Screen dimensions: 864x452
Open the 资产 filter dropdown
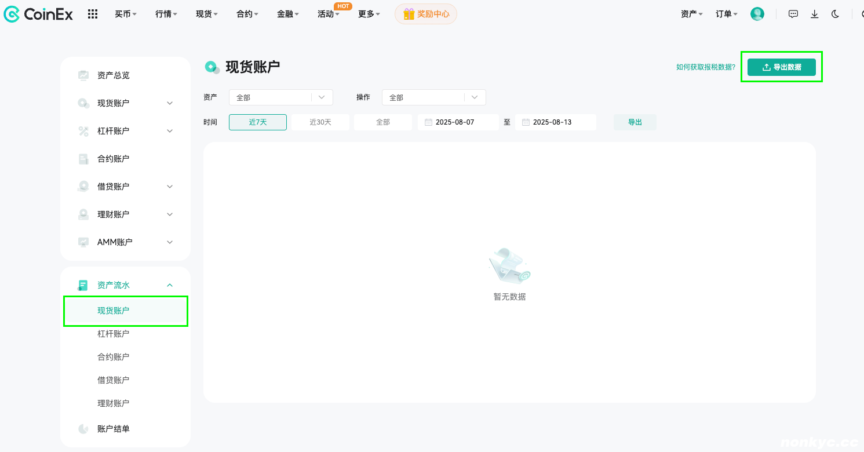click(281, 97)
